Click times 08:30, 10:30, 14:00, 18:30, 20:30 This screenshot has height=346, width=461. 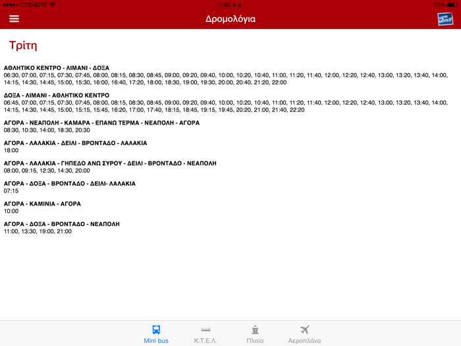[47, 130]
